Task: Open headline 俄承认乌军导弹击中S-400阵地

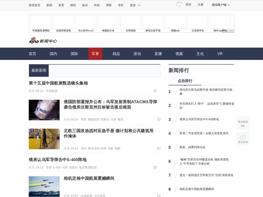Action: [58, 160]
